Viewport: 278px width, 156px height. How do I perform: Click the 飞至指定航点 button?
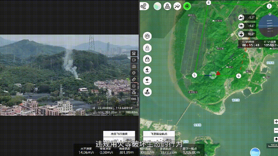(159, 134)
